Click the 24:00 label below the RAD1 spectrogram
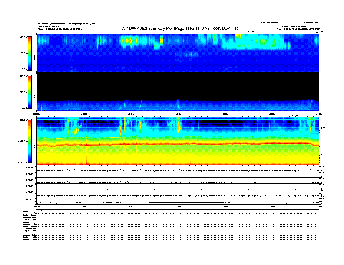This screenshot has height=265, width=344. (x=319, y=114)
